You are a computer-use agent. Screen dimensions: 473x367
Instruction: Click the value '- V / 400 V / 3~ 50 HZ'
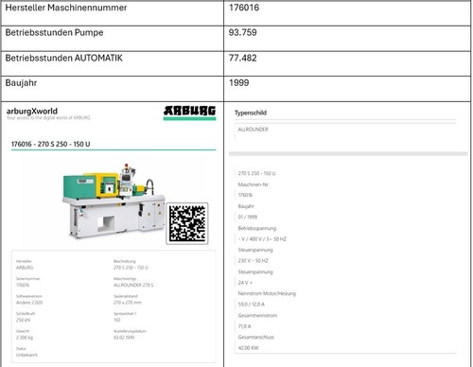pyautogui.click(x=262, y=239)
